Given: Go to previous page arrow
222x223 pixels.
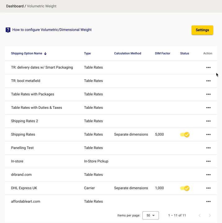Looking at the screenshot, I should 199,215.
